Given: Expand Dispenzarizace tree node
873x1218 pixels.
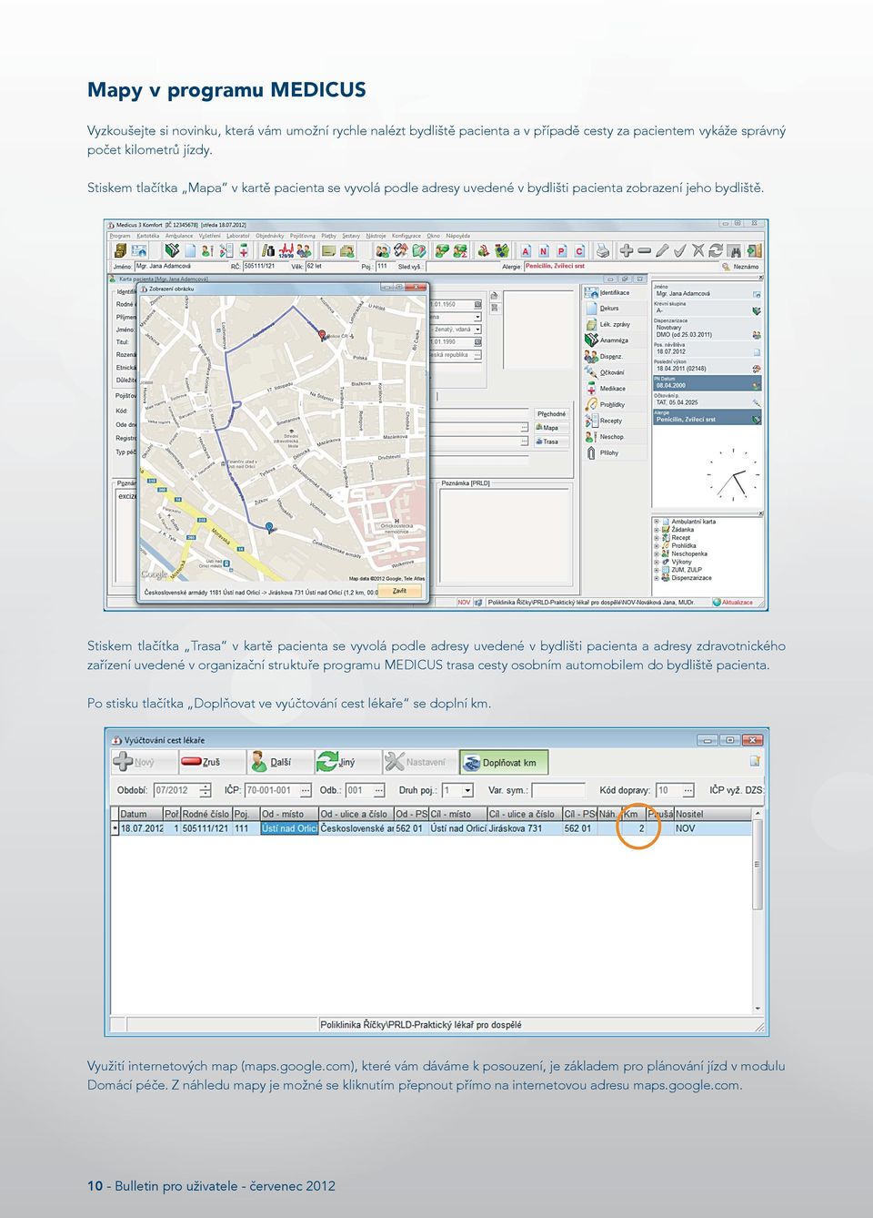Looking at the screenshot, I should click(x=657, y=578).
